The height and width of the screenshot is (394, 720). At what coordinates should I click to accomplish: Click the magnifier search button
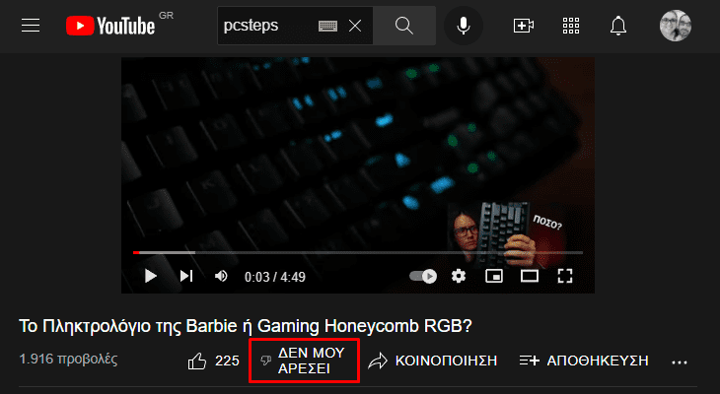[404, 26]
